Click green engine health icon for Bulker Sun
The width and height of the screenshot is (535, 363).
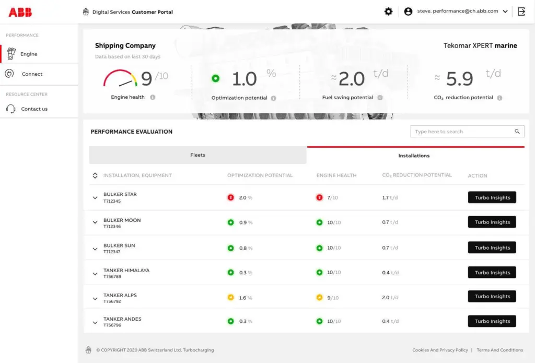[319, 248]
